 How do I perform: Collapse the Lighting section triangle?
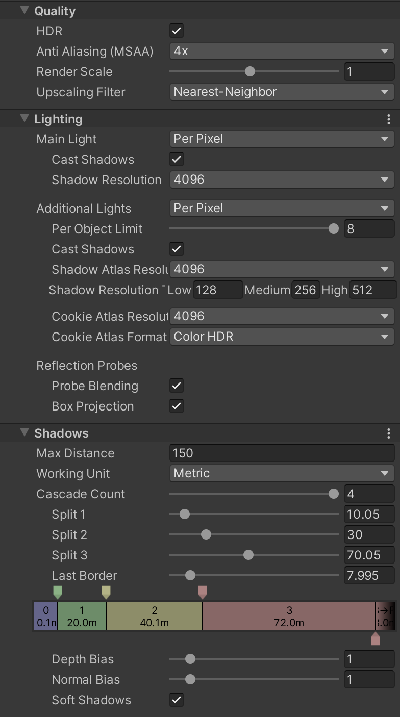point(24,119)
